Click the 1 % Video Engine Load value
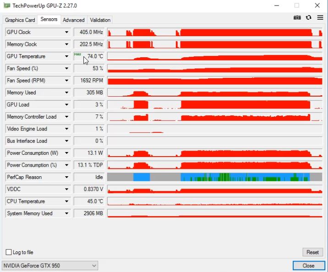The image size is (328, 272). pyautogui.click(x=89, y=129)
